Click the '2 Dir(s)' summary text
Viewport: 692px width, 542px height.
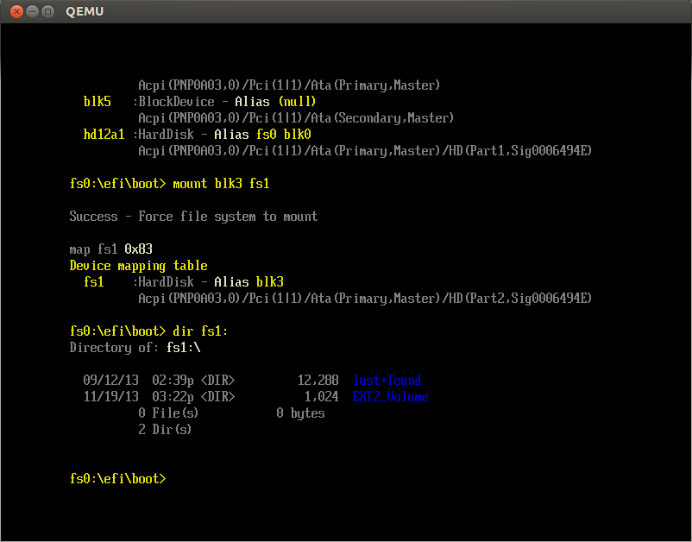(165, 430)
